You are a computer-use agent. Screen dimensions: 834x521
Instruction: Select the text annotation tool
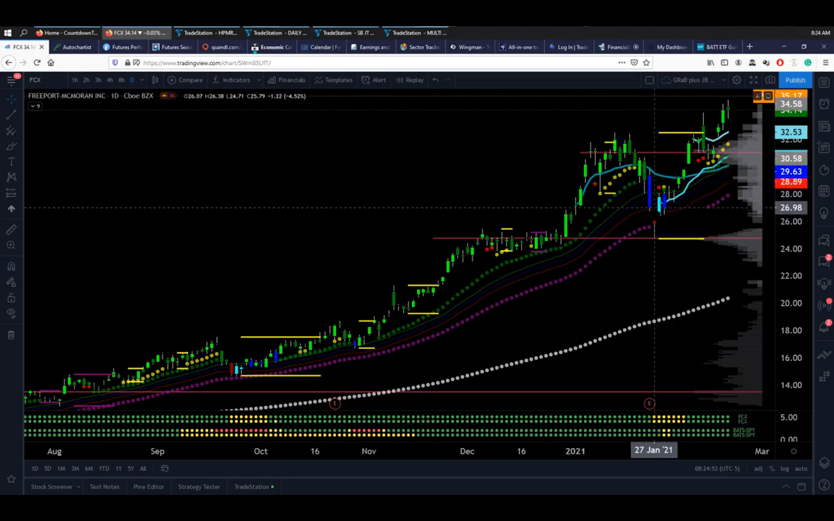[x=11, y=162]
